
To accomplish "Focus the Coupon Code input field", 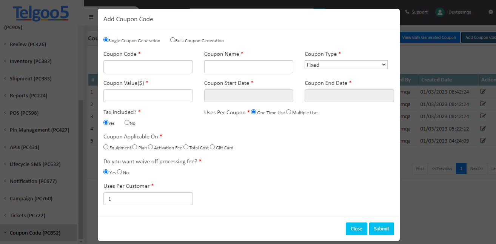I will coord(148,67).
